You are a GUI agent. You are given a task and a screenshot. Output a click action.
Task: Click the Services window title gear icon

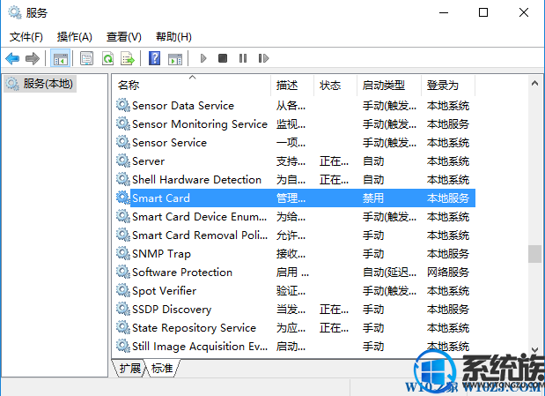(15, 12)
